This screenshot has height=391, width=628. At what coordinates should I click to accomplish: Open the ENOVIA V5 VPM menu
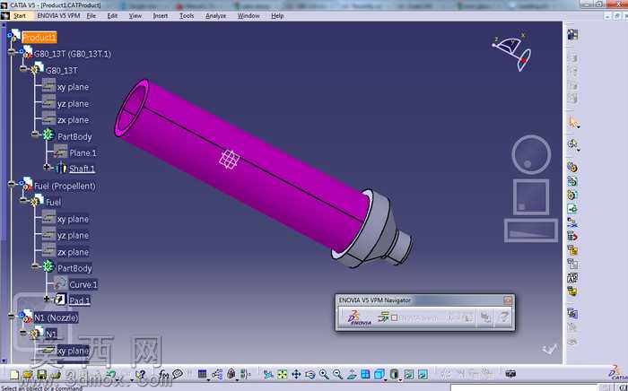(x=58, y=15)
